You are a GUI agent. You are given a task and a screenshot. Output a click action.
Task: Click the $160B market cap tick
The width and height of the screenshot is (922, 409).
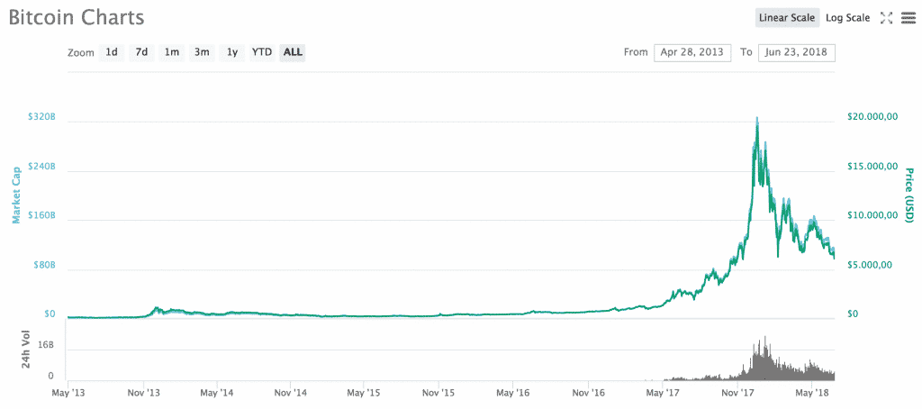coord(41,215)
